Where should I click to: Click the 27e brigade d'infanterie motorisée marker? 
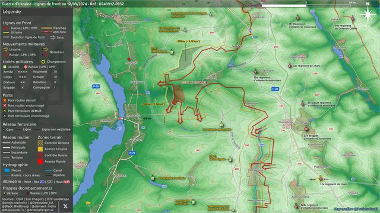coord(306,129)
